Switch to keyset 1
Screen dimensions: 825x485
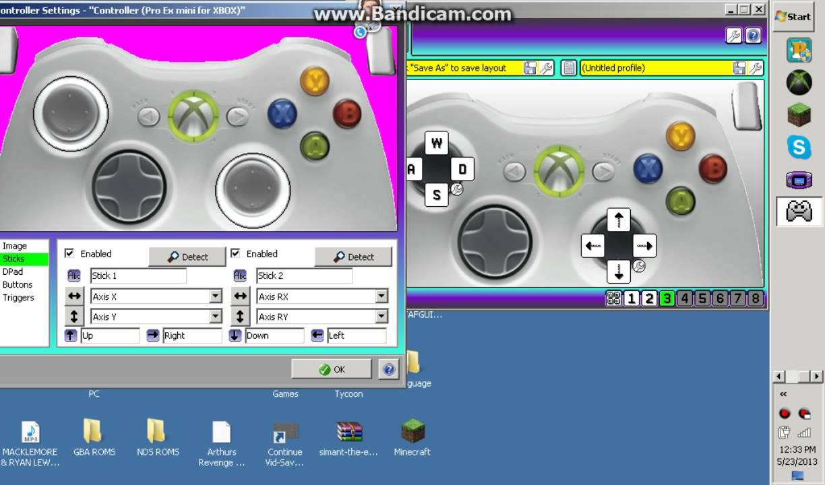(632, 298)
